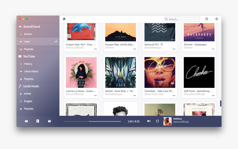Open options menu for Cherokee - Take Care Of track
The height and width of the screenshot is (149, 238).
click(174, 96)
